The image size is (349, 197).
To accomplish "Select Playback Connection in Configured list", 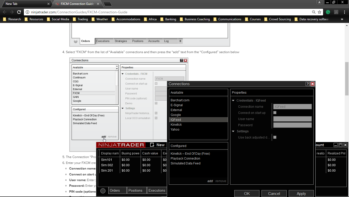I will tap(198, 159).
